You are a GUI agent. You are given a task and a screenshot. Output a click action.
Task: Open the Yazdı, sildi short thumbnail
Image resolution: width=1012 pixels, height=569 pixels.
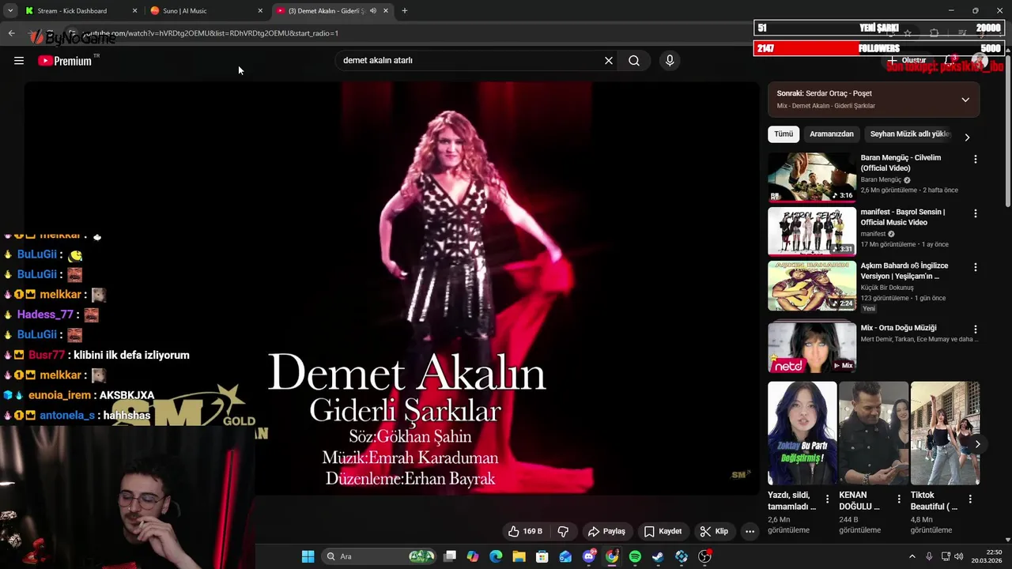coord(802,433)
